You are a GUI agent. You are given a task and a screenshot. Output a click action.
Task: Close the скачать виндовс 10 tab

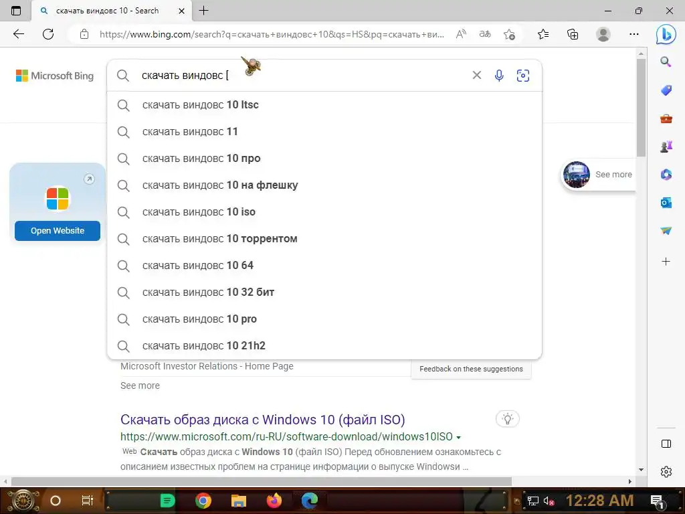(182, 11)
